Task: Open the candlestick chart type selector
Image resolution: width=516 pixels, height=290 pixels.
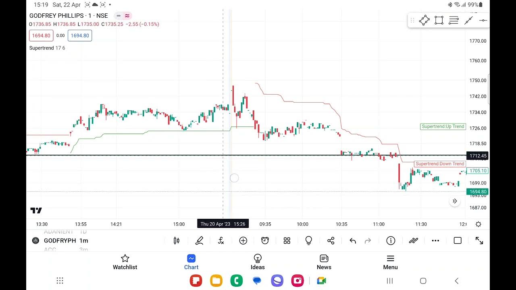Action: click(x=176, y=241)
